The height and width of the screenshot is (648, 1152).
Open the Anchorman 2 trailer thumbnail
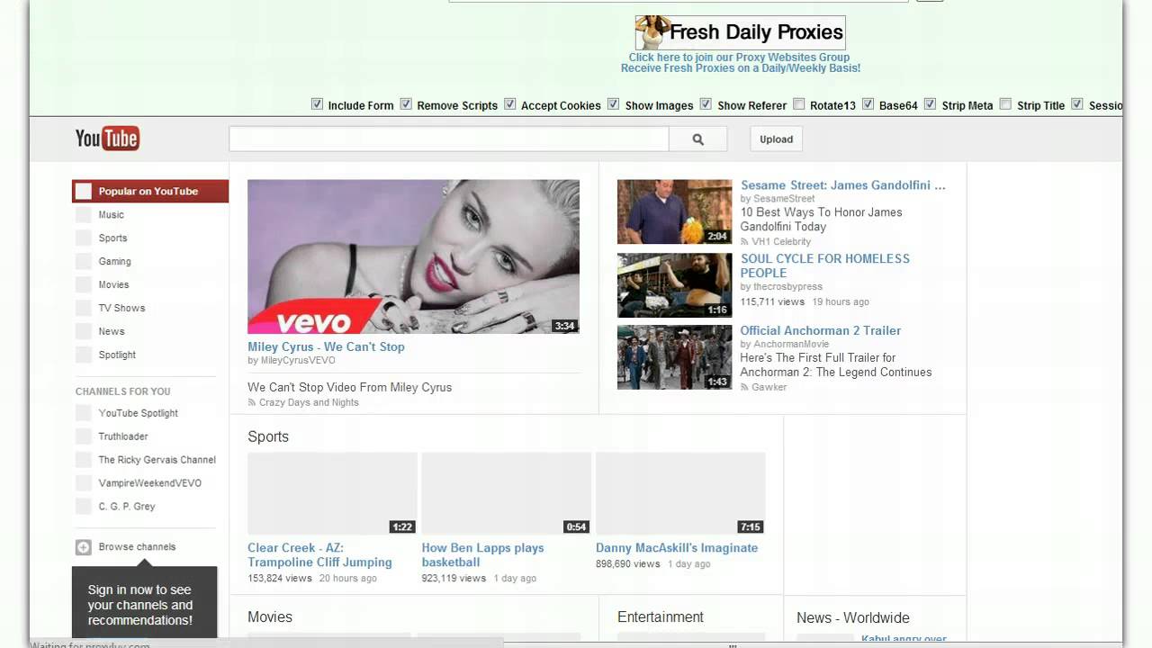pyautogui.click(x=675, y=357)
